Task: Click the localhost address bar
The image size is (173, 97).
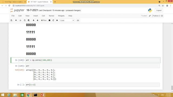Action: [85, 6]
